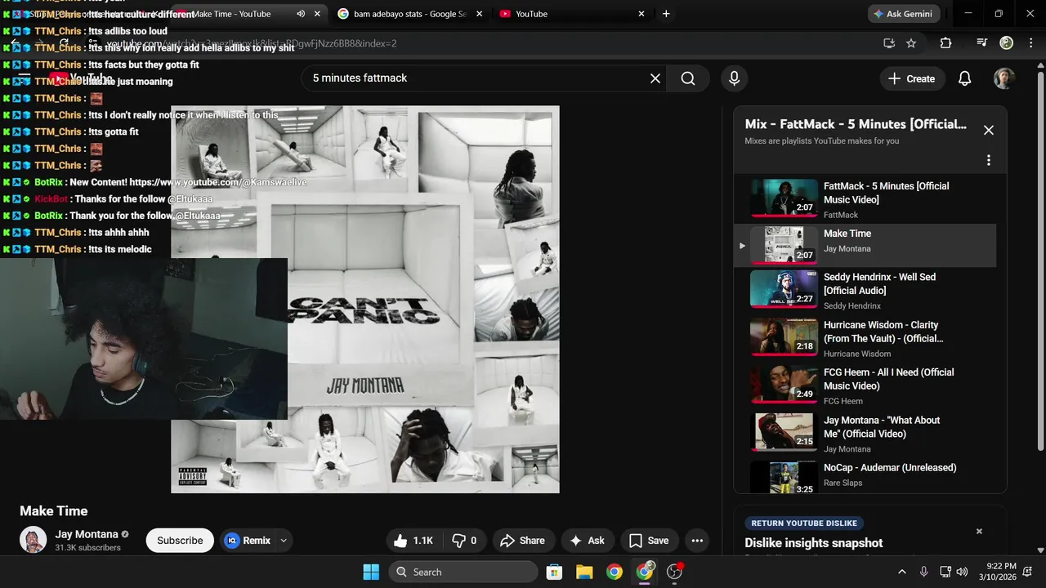Start voice search with the microphone icon

pyautogui.click(x=734, y=78)
